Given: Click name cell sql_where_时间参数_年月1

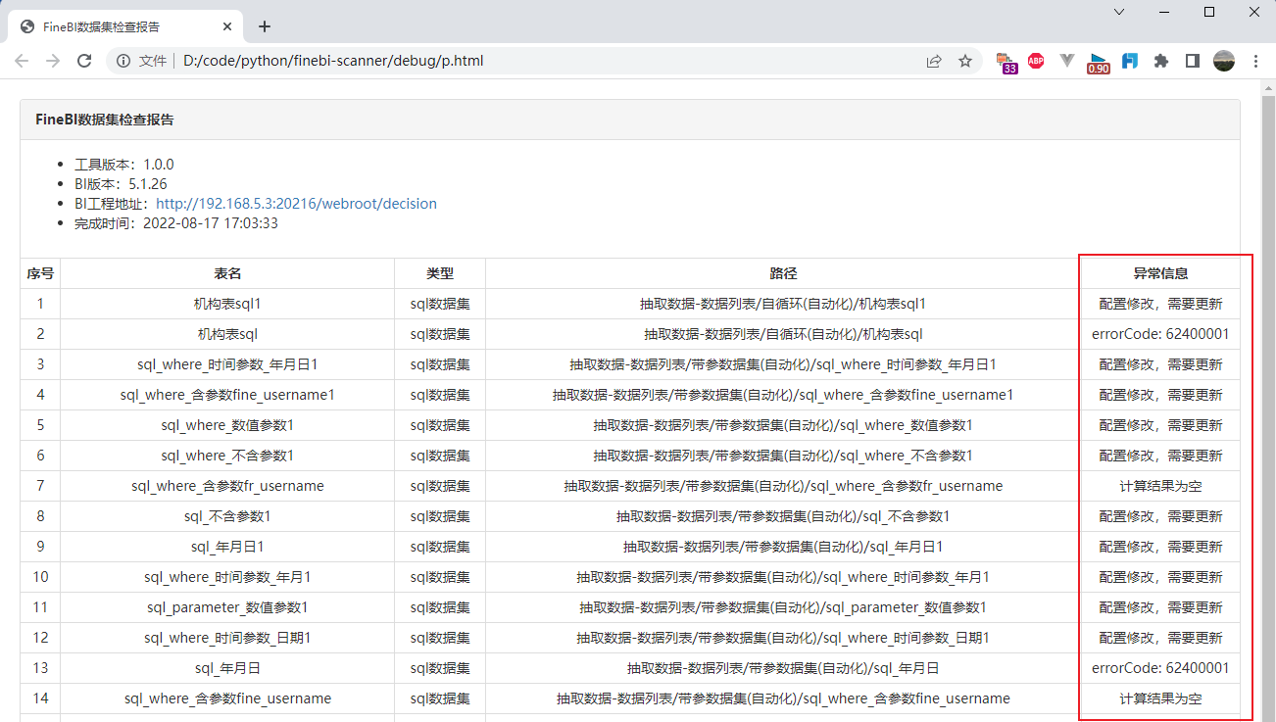Looking at the screenshot, I should (x=227, y=577).
